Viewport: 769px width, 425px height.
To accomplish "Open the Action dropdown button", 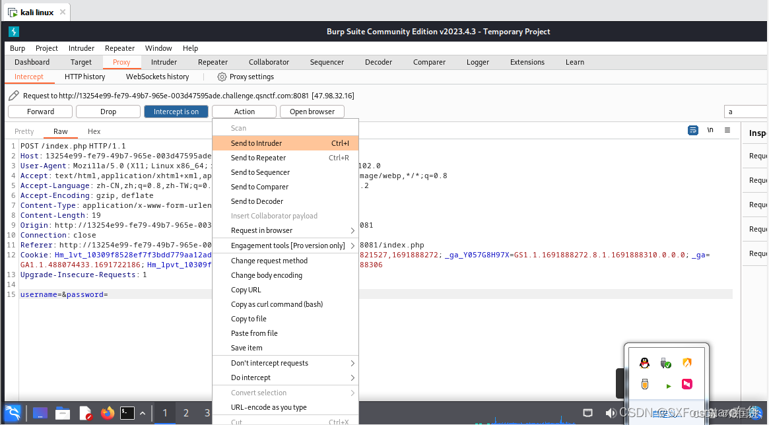I will pyautogui.click(x=244, y=112).
